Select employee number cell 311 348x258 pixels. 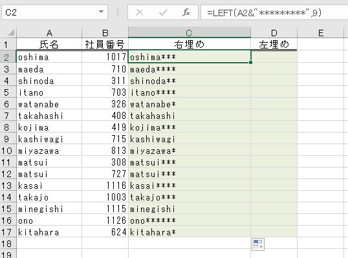pos(105,81)
